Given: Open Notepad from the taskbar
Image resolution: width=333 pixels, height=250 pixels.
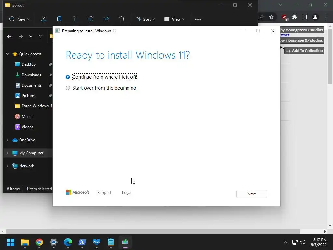Looking at the screenshot, I should coord(111,242).
